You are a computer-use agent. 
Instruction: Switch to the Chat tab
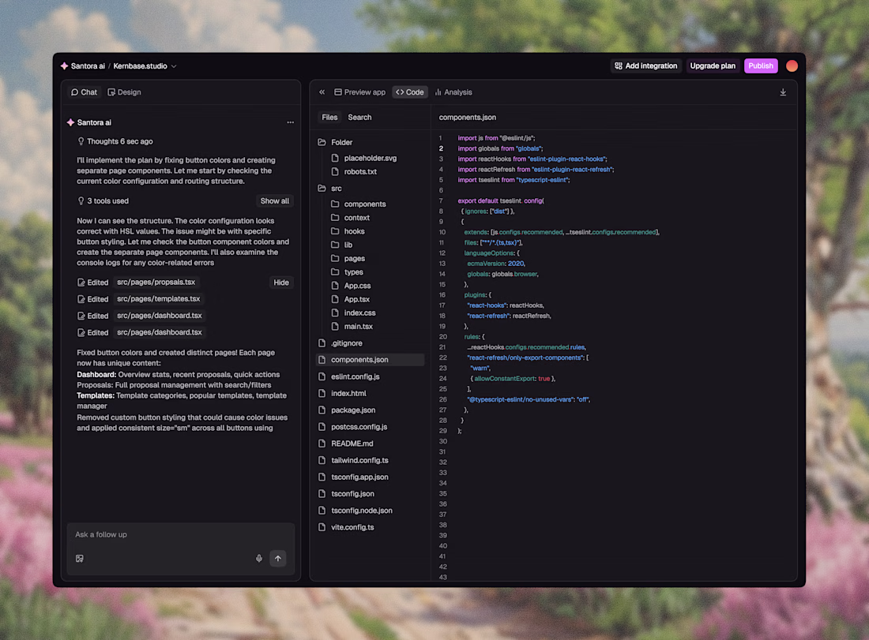pyautogui.click(x=84, y=92)
